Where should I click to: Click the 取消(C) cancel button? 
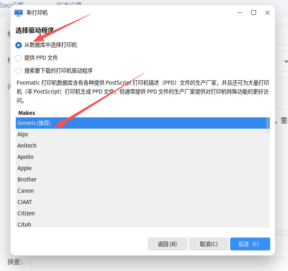point(209,244)
